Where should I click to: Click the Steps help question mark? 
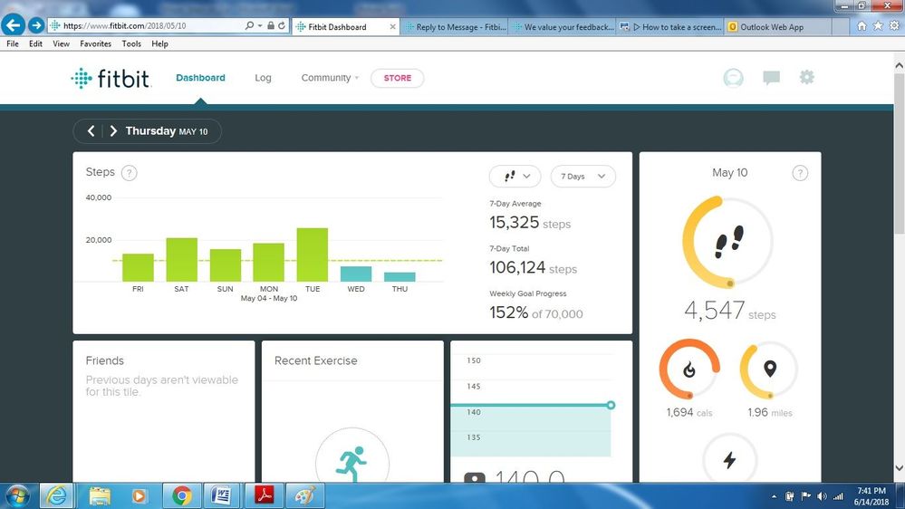[129, 173]
